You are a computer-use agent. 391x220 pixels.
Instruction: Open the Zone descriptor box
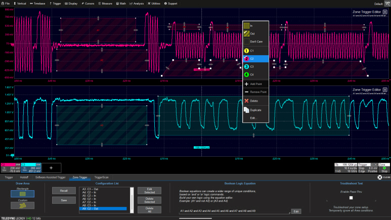point(384,168)
